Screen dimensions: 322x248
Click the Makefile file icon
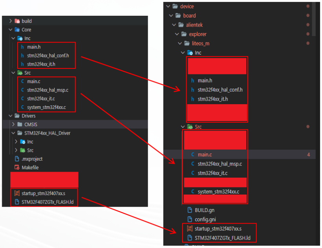pos(17,168)
